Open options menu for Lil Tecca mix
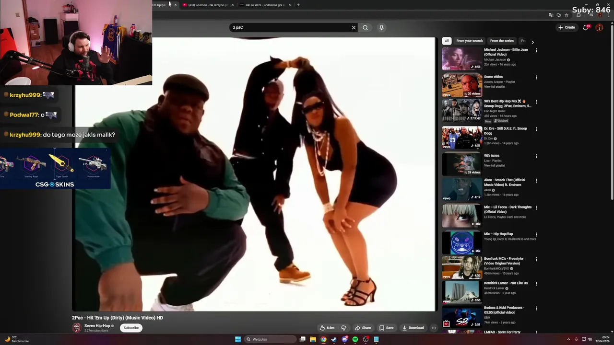Viewport: 614px width, 345px height. coord(536,207)
